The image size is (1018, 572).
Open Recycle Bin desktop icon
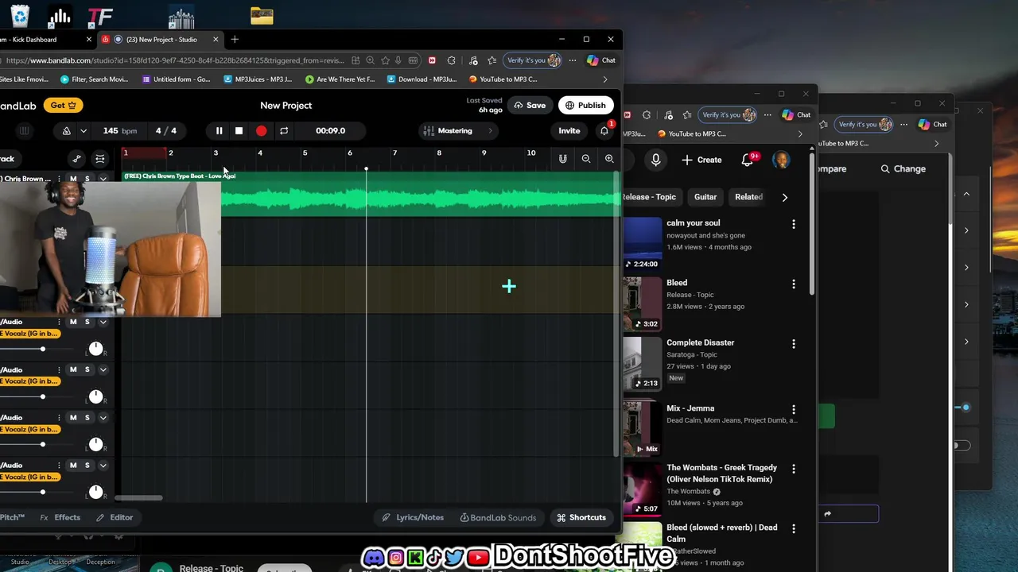[x=20, y=15]
